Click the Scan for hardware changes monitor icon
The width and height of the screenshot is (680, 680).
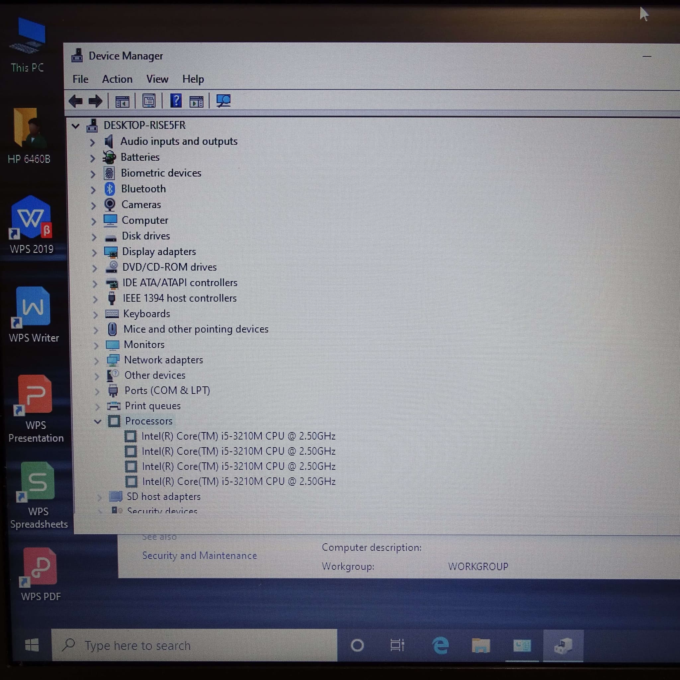tap(223, 101)
